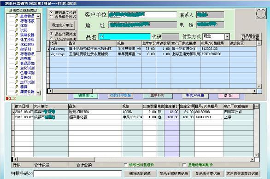Click the batch number cell B42002133
270x179 pixels.
pyautogui.click(x=215, y=49)
